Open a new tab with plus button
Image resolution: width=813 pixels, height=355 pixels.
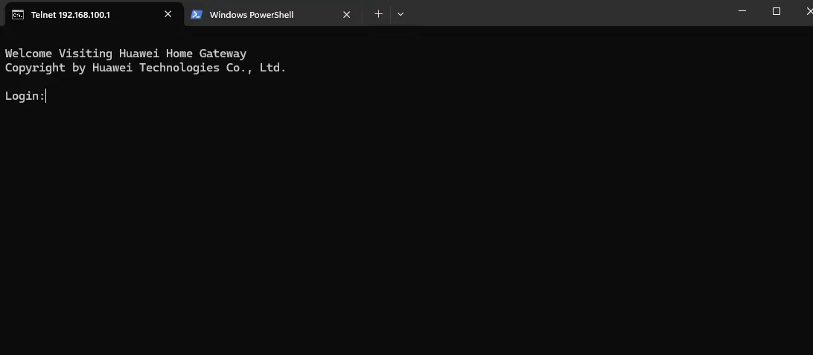[x=378, y=14]
